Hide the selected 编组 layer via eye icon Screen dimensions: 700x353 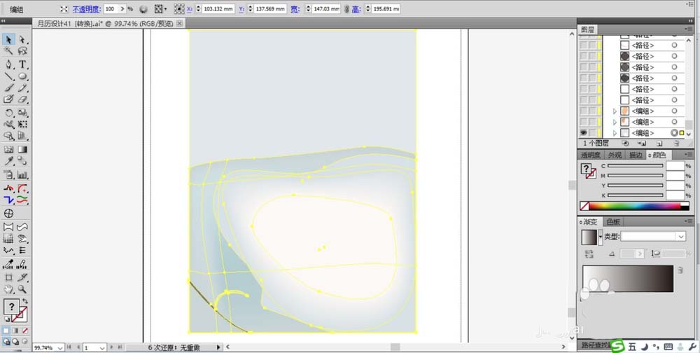click(x=583, y=132)
